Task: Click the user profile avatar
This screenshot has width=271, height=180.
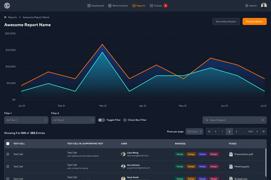Action: (264, 6)
